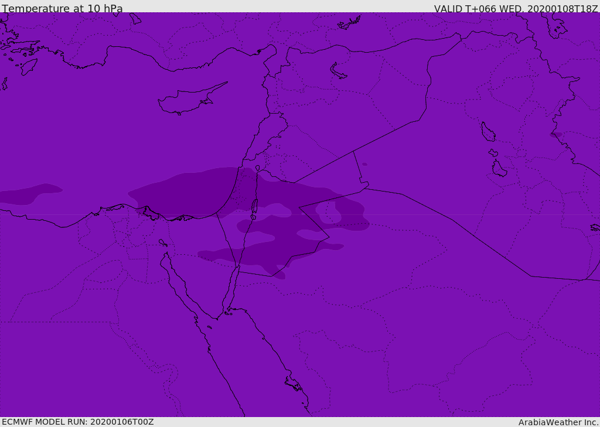Click the large lake in central Iraq
Screen dimensions: 600x427
coord(488,132)
